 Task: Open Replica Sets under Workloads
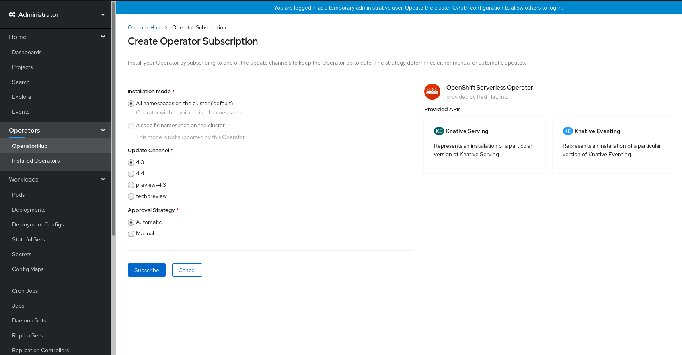tap(27, 335)
